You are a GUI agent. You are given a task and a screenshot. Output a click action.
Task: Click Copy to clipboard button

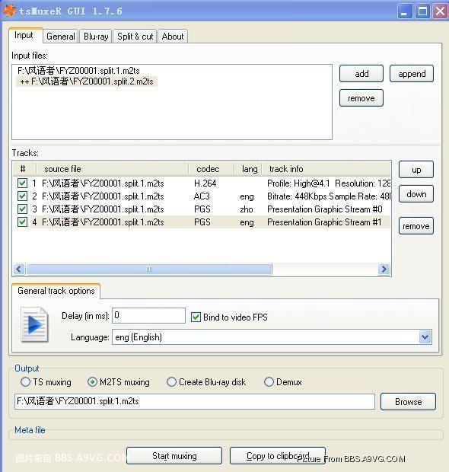(278, 456)
